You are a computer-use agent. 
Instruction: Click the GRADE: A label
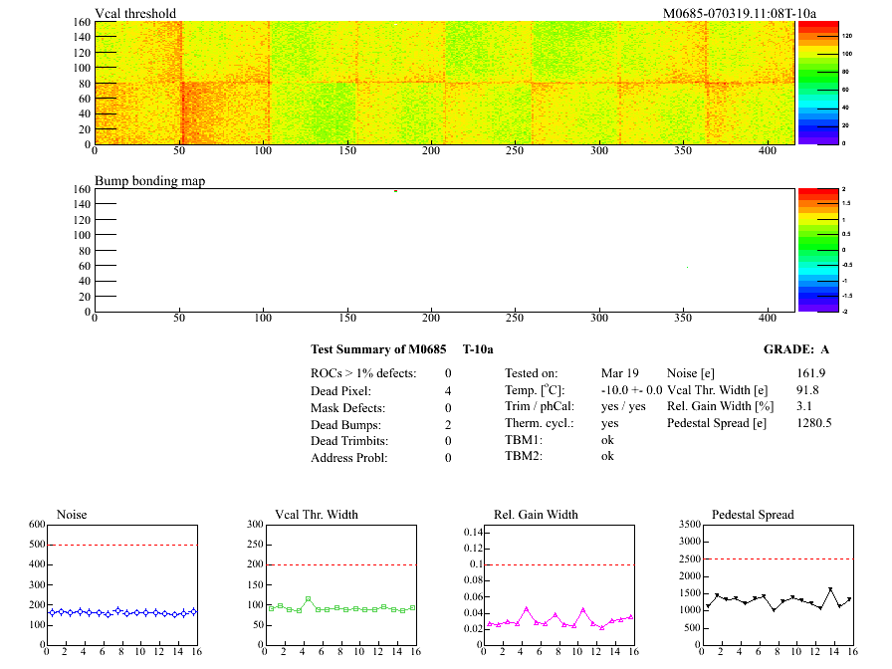796,349
